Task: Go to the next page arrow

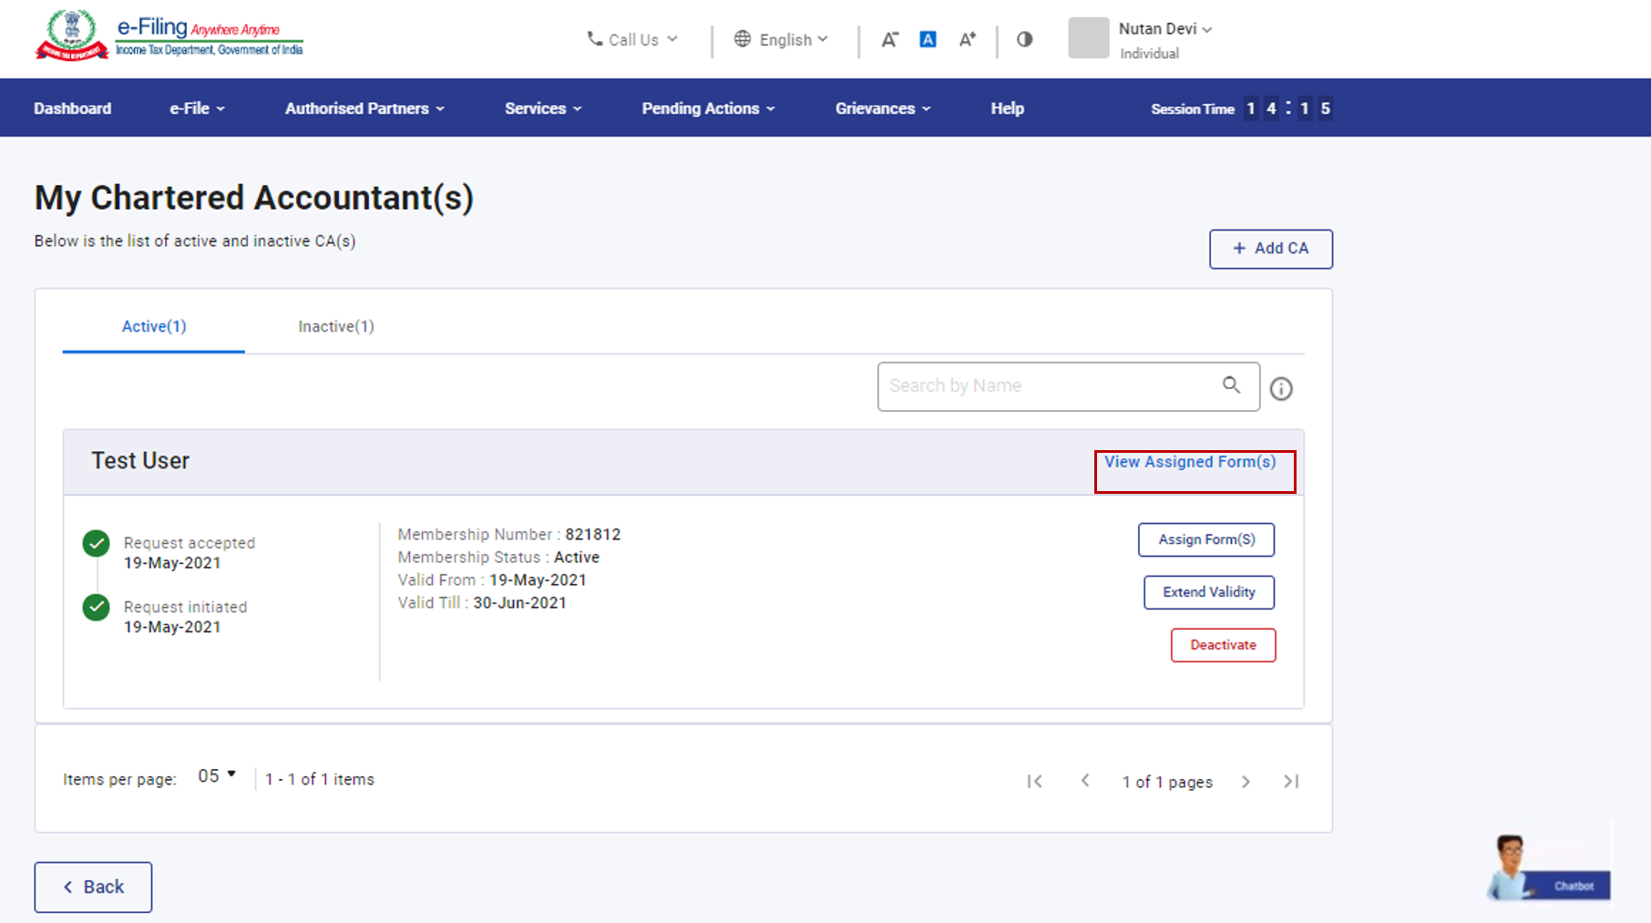Action: 1246,782
